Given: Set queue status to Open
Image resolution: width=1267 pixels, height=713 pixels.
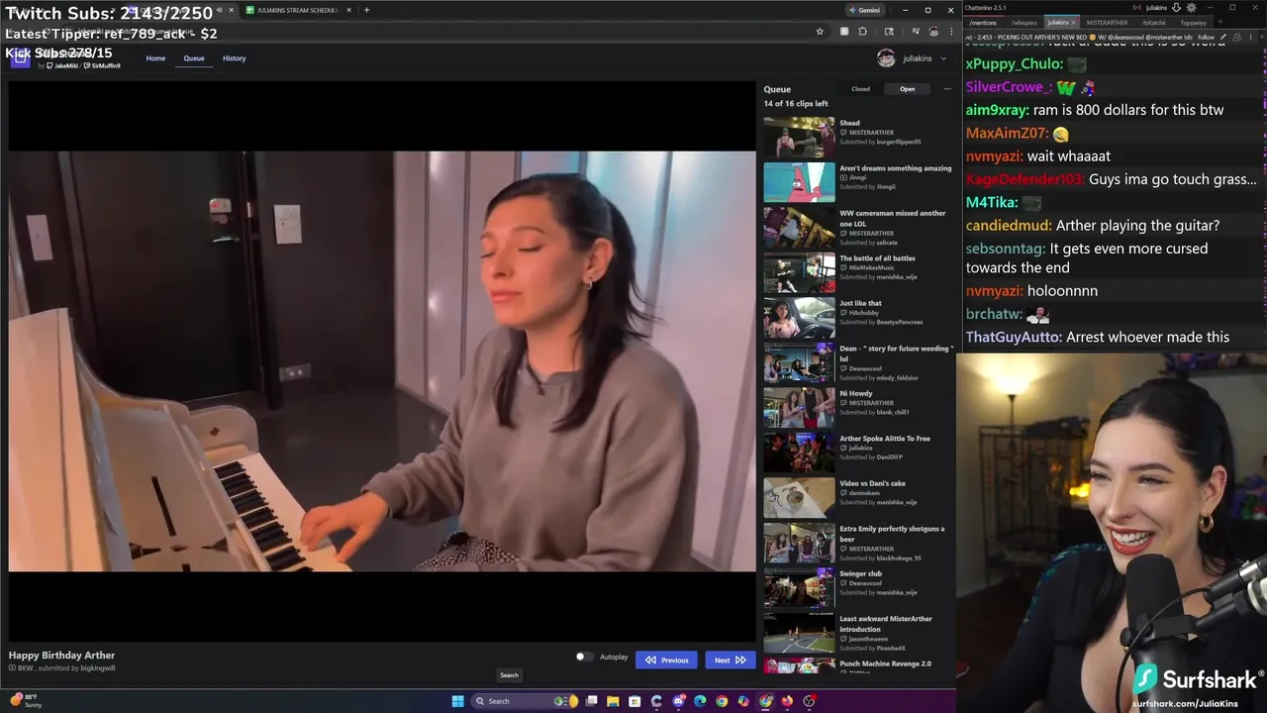Looking at the screenshot, I should pos(907,89).
